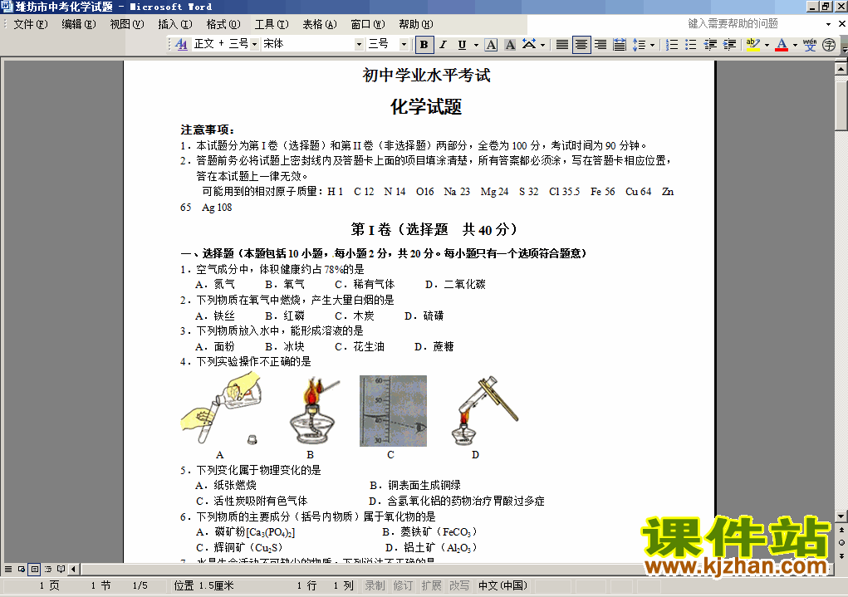Open character scaling dropdown arrow

[542, 45]
